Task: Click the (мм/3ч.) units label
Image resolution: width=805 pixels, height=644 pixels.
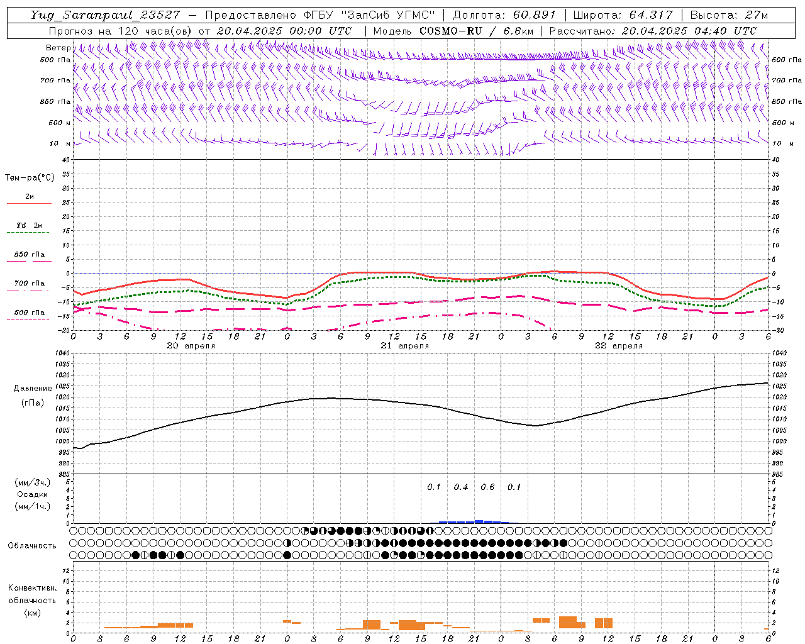Action: pyautogui.click(x=33, y=482)
